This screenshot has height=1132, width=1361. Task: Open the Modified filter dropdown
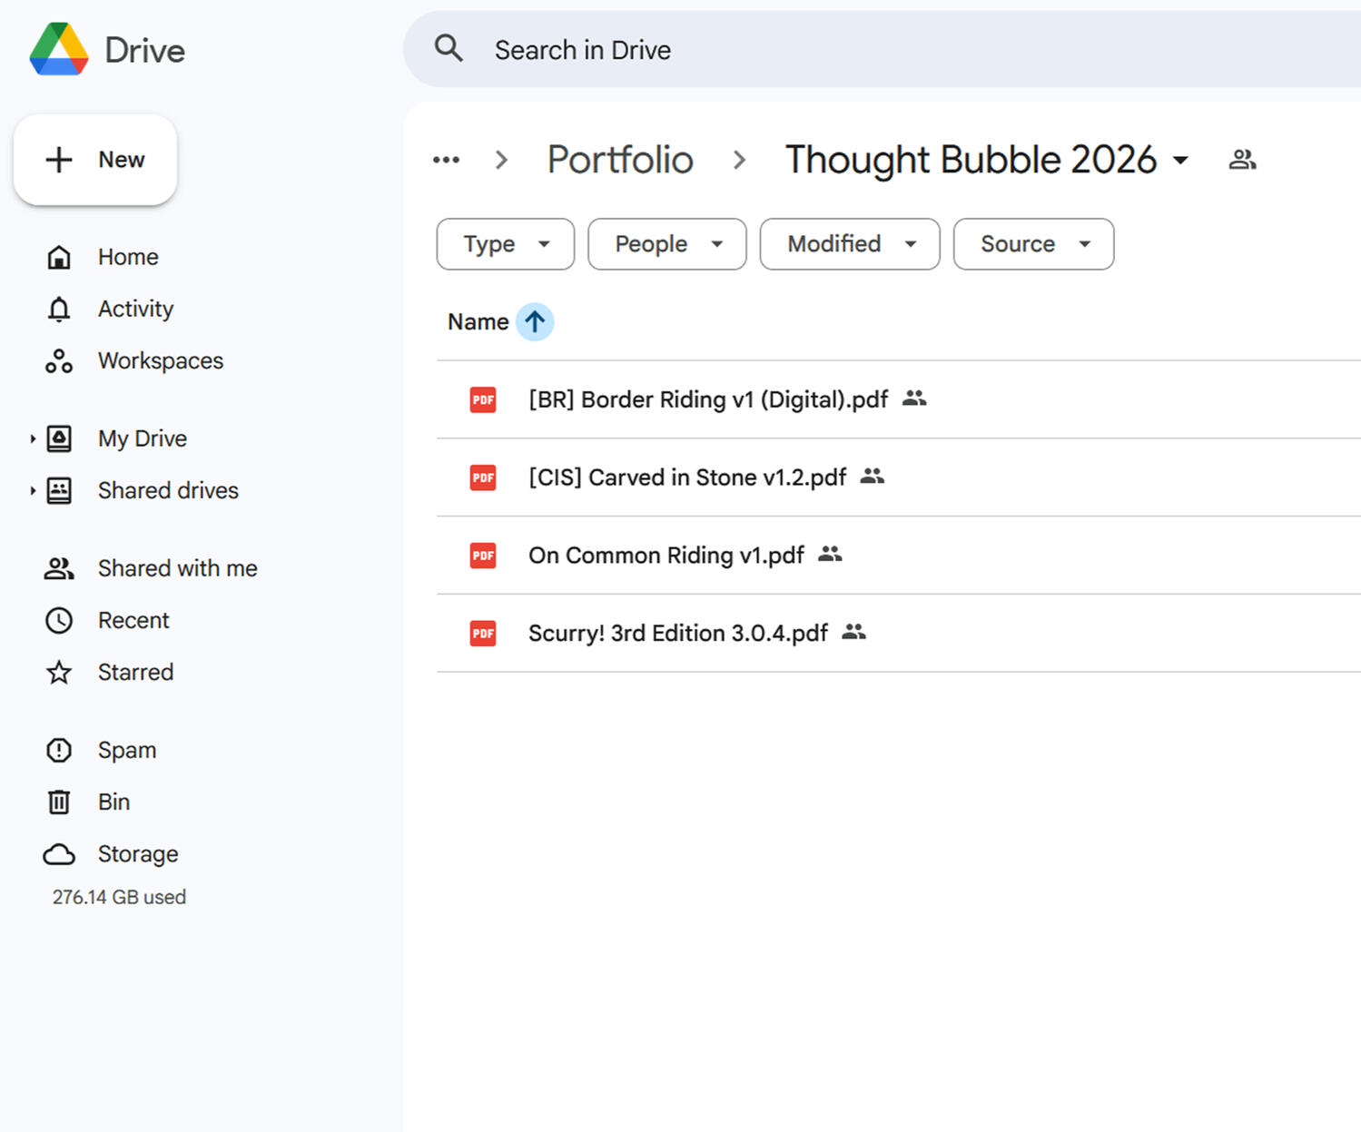tap(849, 244)
